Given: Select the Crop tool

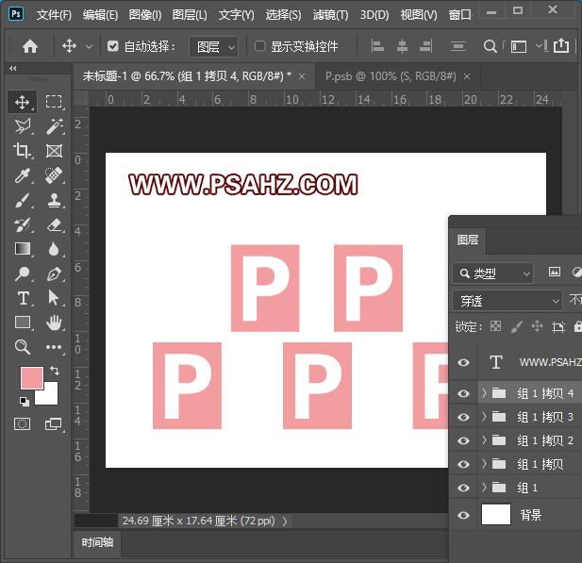Looking at the screenshot, I should click(23, 151).
